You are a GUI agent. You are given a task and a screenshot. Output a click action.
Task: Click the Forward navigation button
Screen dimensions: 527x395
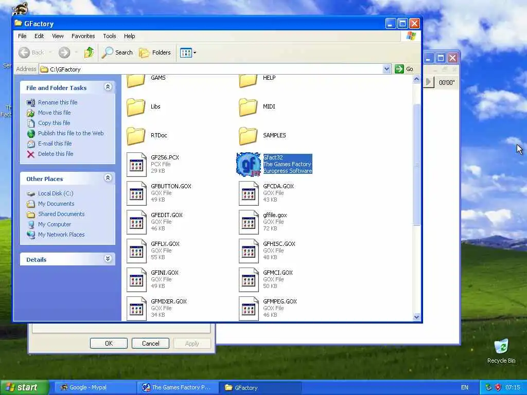click(x=64, y=52)
